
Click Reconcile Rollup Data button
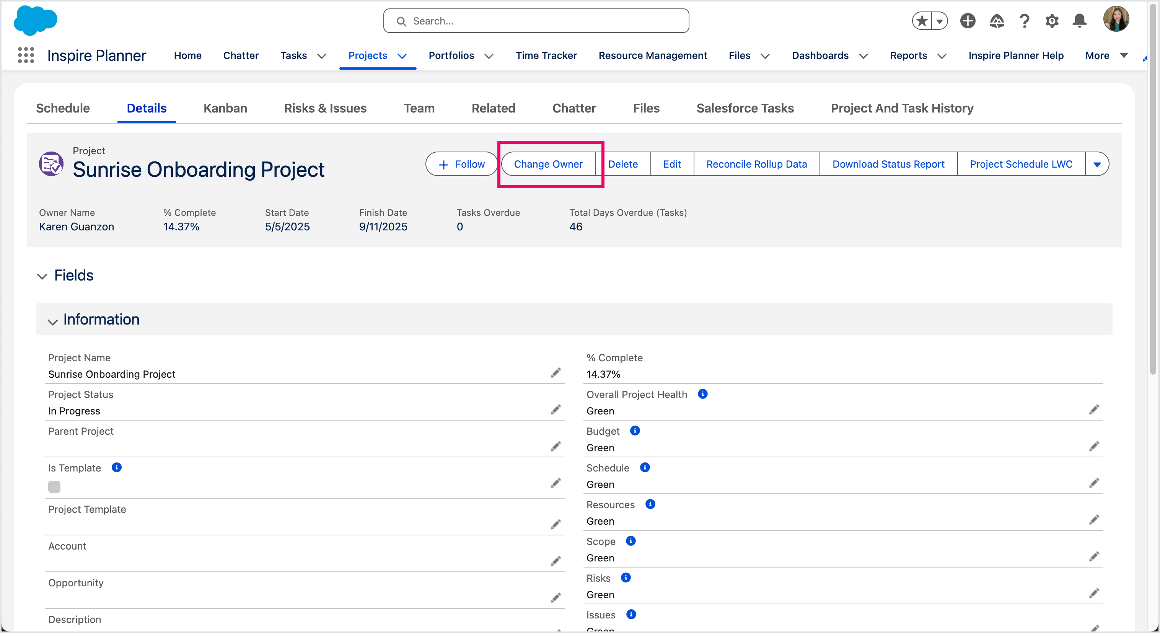(756, 165)
